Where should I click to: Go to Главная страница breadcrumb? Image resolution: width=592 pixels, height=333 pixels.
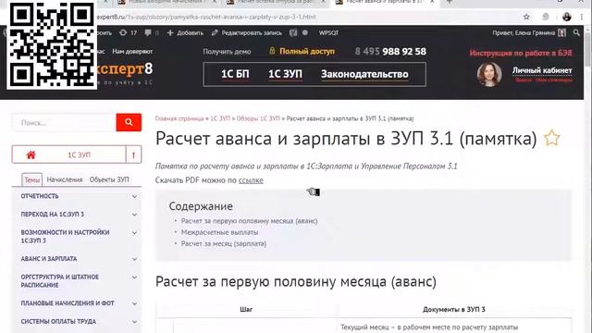tap(179, 118)
